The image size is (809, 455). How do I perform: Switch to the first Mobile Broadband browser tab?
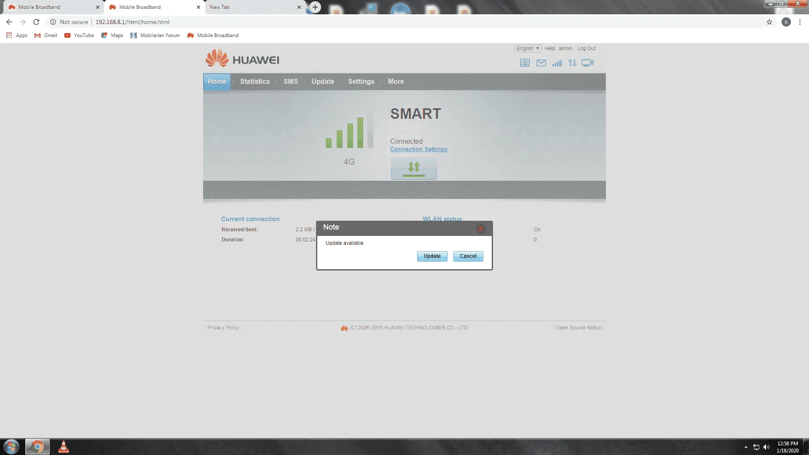[53, 7]
